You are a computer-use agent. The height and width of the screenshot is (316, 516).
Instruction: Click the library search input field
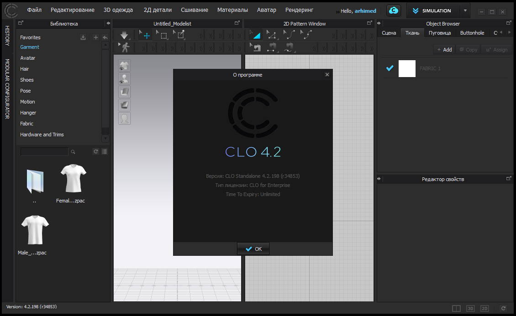click(44, 151)
